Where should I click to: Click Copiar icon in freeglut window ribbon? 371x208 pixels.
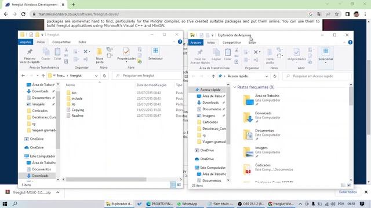[46, 54]
